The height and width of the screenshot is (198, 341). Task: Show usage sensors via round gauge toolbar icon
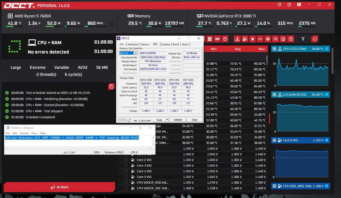(x=283, y=39)
